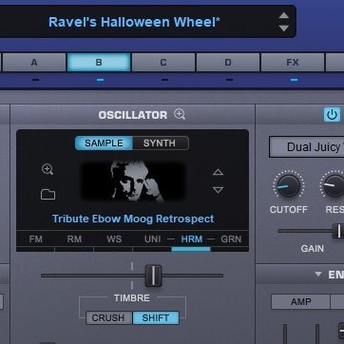Step to next patch using down arrow

click(x=284, y=29)
